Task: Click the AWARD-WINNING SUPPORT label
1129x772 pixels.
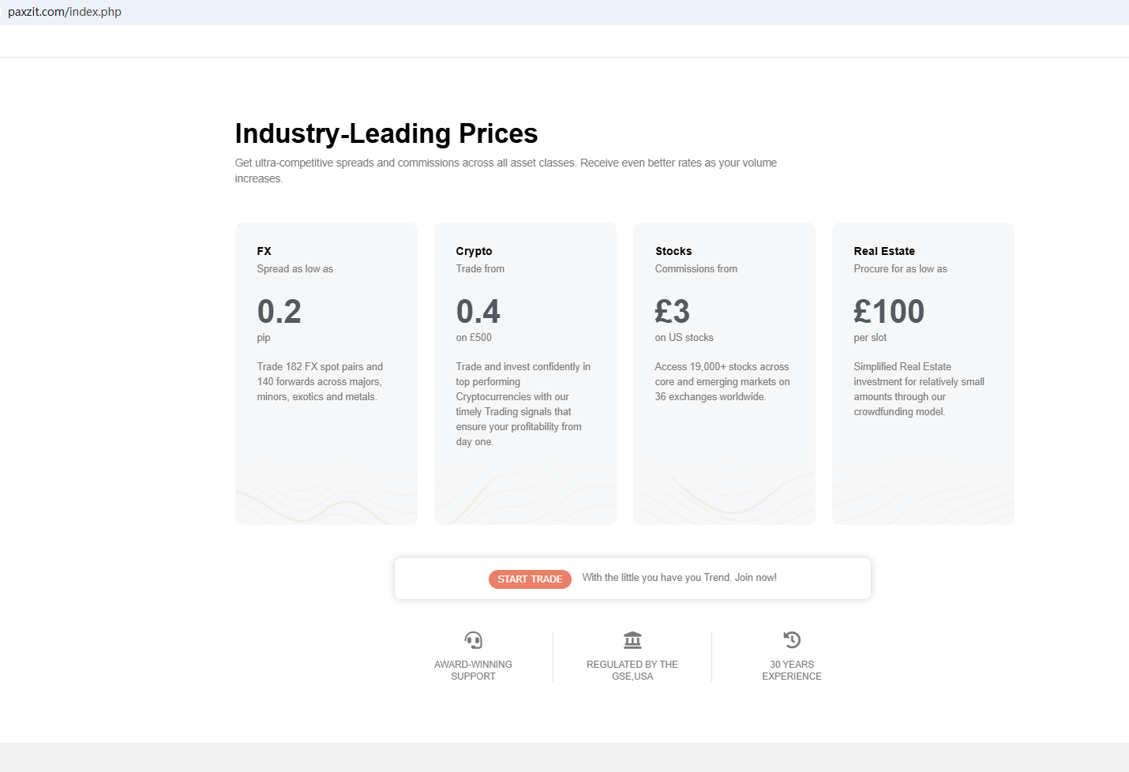Action: pos(473,670)
